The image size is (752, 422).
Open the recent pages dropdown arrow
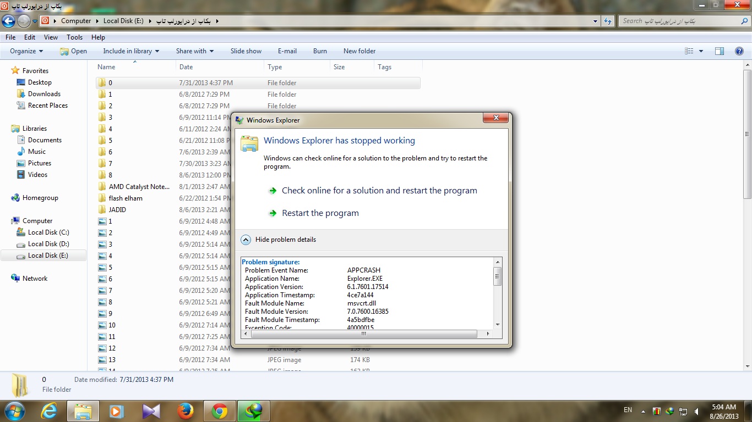pos(35,21)
